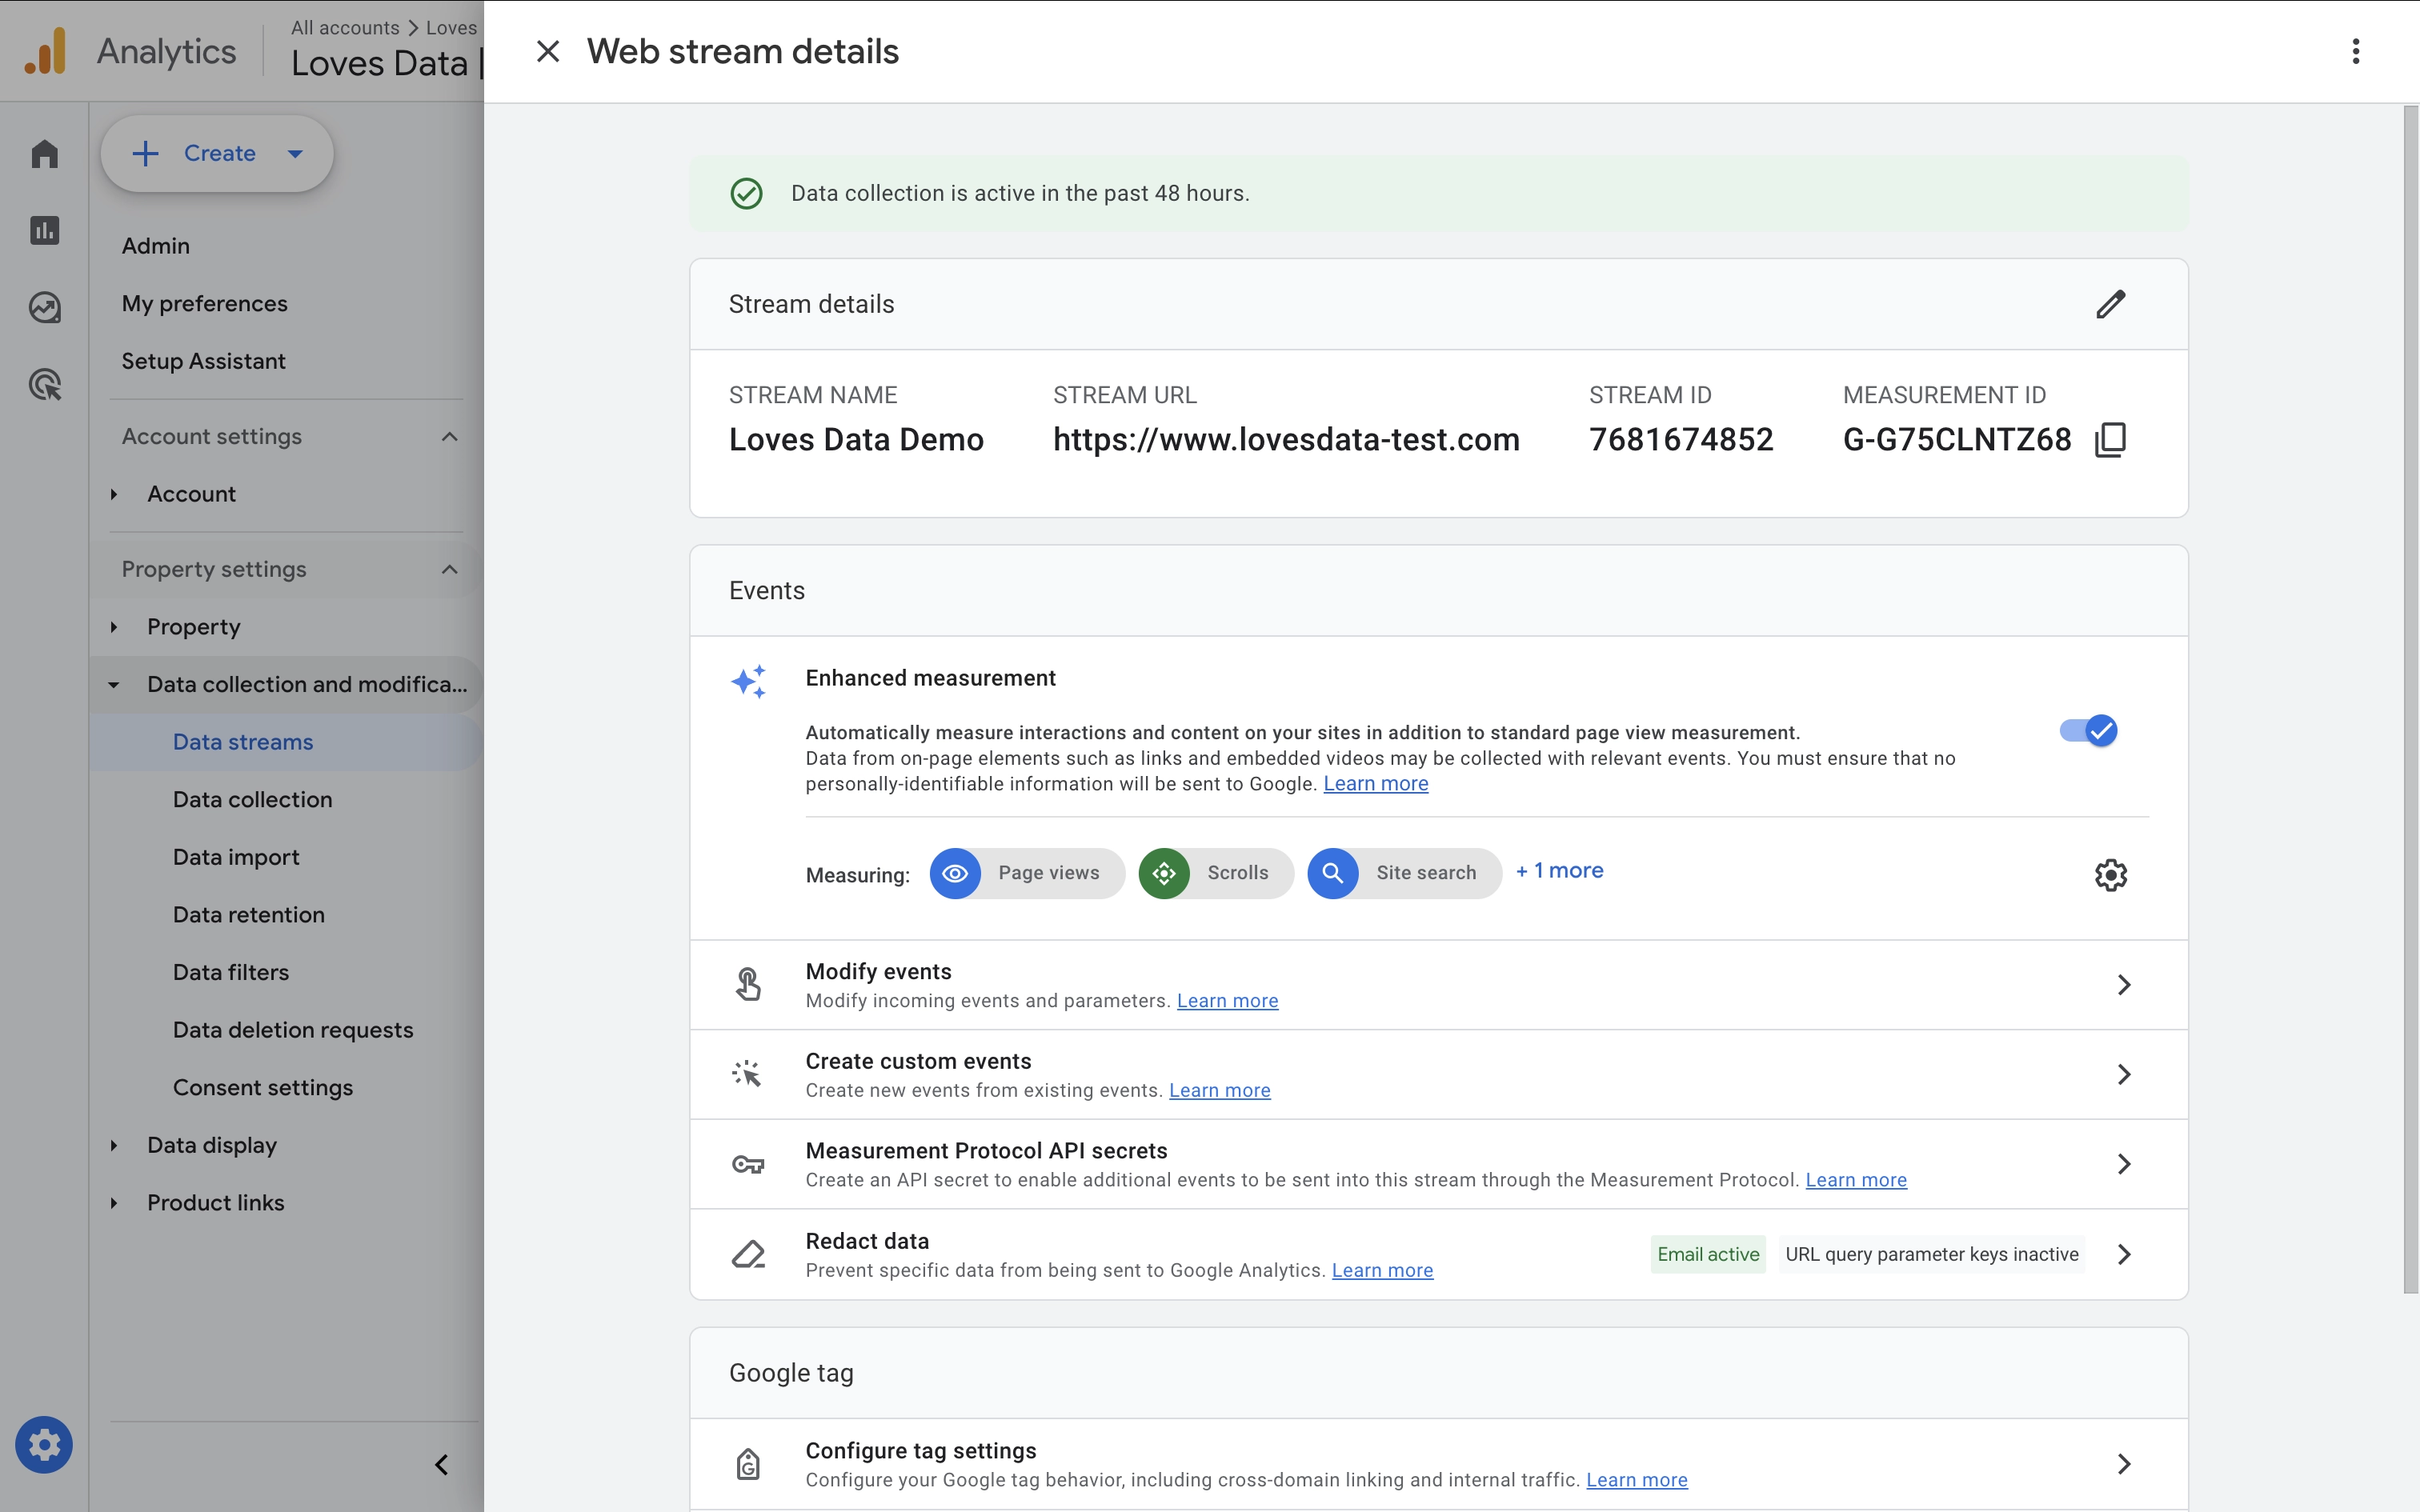Expand the Data display tree item

point(114,1146)
